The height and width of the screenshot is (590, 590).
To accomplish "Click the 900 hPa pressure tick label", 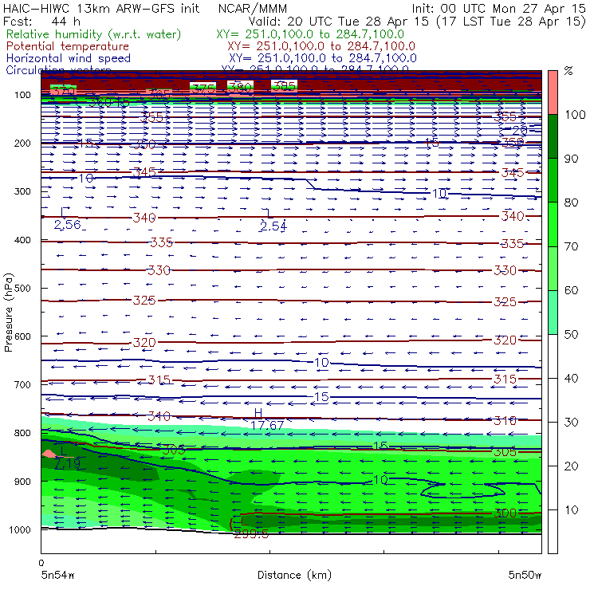I will click(22, 482).
